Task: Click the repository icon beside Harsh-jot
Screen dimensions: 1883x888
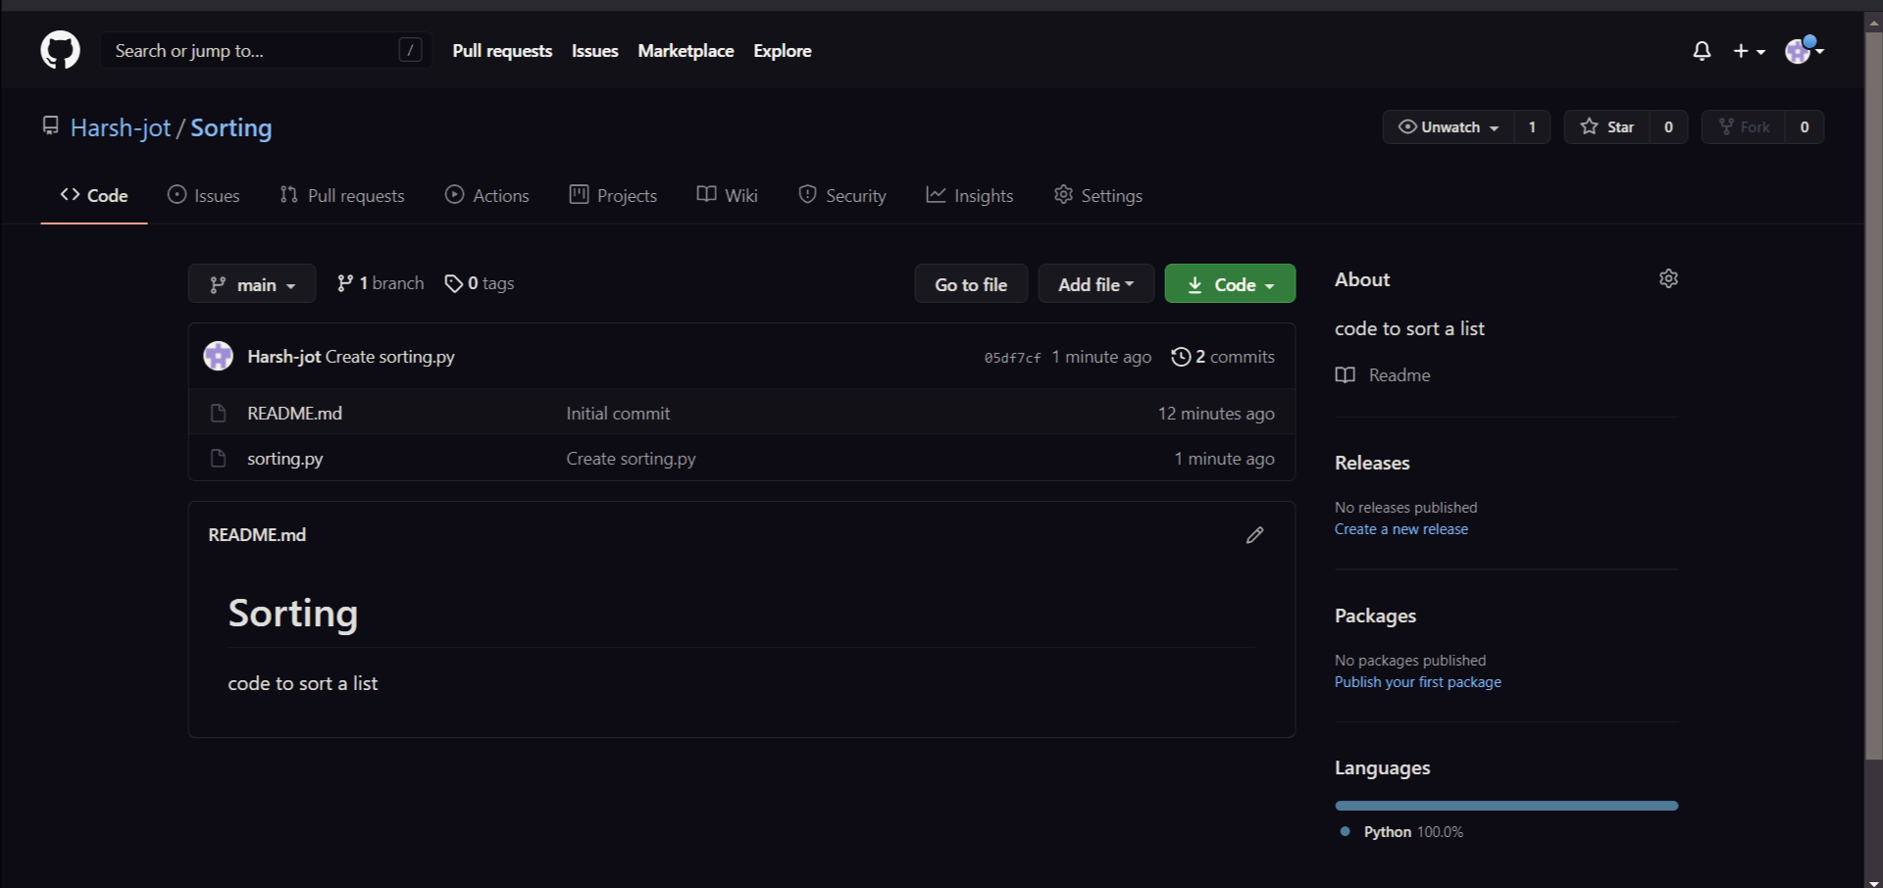Action: [x=50, y=125]
